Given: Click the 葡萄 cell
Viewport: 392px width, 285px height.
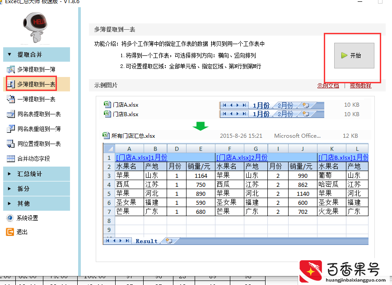Looking at the screenshot, I should point(332,176).
